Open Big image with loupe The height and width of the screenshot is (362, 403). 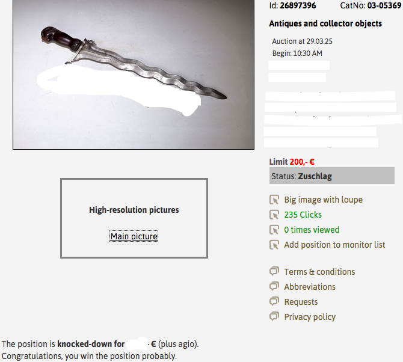pyautogui.click(x=324, y=200)
